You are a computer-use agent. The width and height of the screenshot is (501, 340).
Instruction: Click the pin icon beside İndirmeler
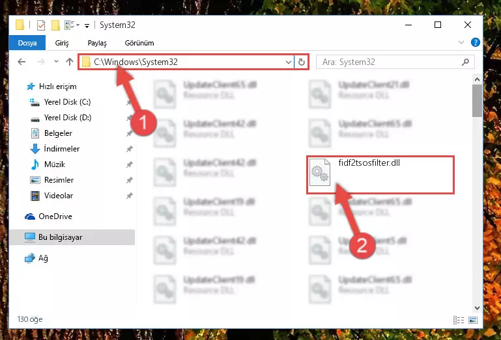(130, 149)
